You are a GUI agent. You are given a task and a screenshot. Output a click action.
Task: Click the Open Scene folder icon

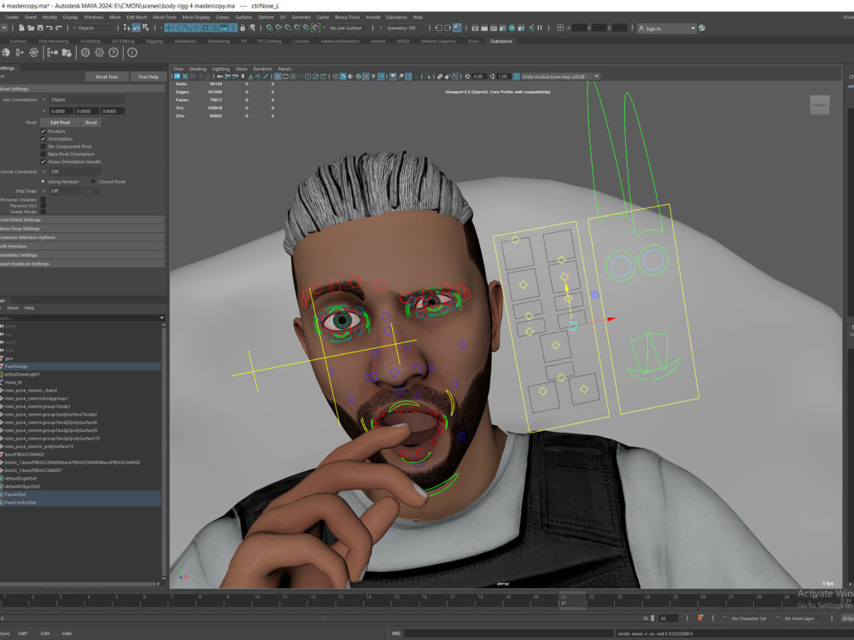(31, 28)
